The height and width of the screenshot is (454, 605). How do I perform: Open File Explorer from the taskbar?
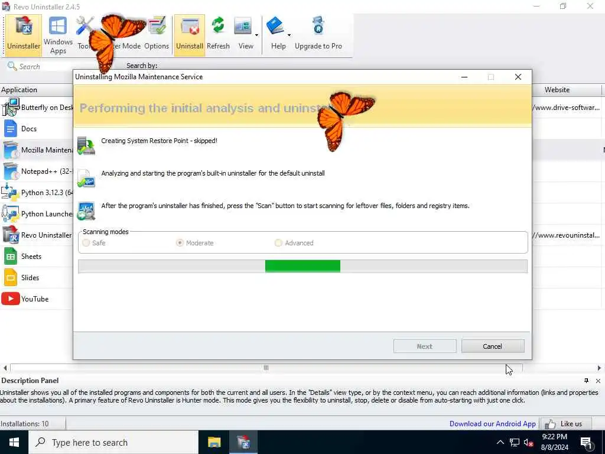click(214, 442)
